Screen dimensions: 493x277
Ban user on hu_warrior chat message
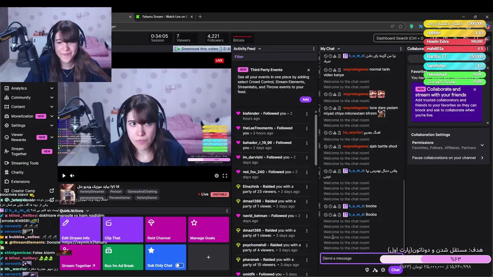pyautogui.click(x=326, y=133)
